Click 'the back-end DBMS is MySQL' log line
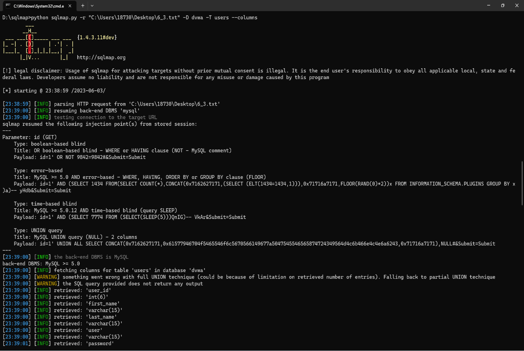Image resolution: width=524 pixels, height=351 pixels. click(x=65, y=257)
